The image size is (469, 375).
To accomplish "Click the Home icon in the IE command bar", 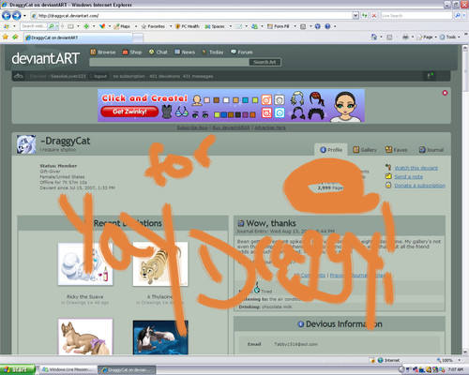I will (x=374, y=37).
